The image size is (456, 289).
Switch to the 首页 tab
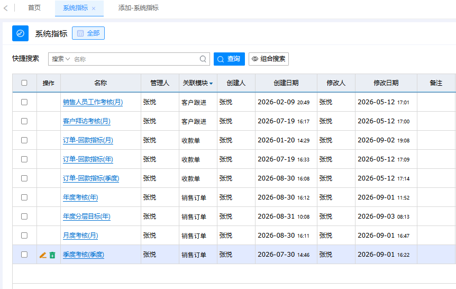coord(34,8)
